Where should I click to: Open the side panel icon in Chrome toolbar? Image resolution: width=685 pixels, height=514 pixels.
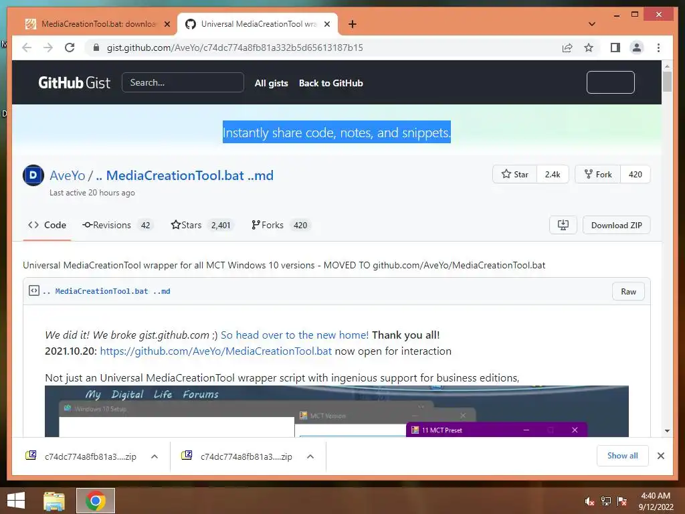615,48
